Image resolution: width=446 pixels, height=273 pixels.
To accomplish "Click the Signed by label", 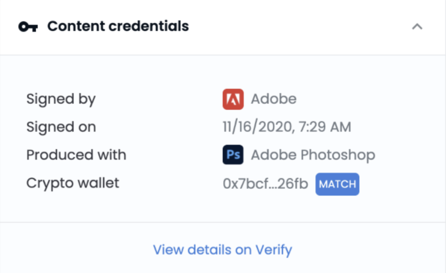I will click(61, 100).
